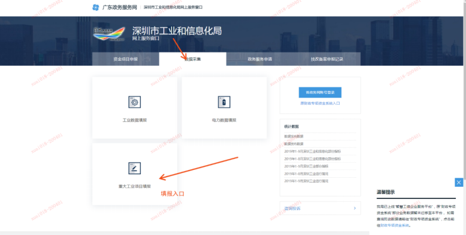Click 深圳市工业和信息化局网上服务窗口 in top bar

[173, 7]
